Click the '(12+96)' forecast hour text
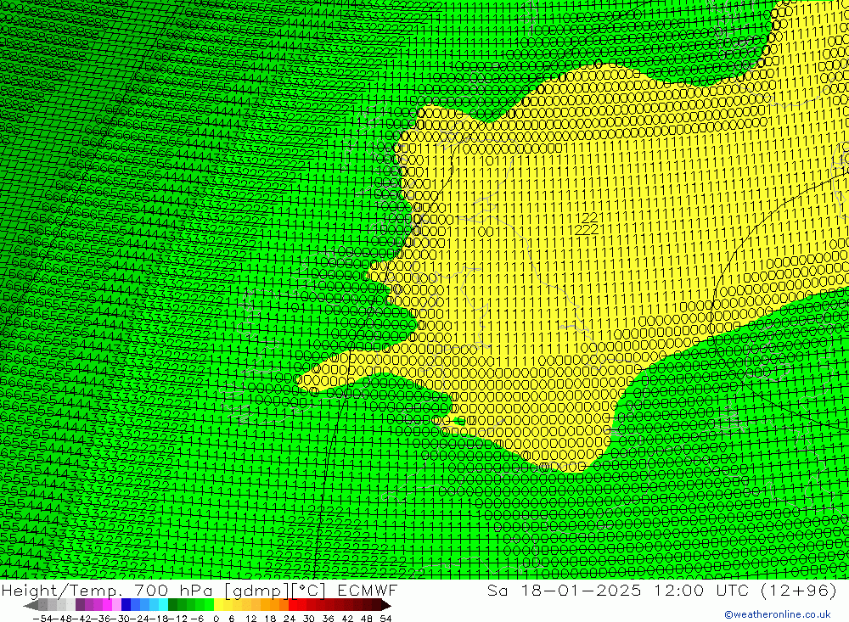Viewport: 849px width, 622px height. pos(799,590)
